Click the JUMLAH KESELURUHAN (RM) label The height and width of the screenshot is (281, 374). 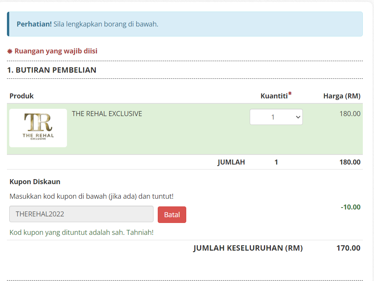248,248
